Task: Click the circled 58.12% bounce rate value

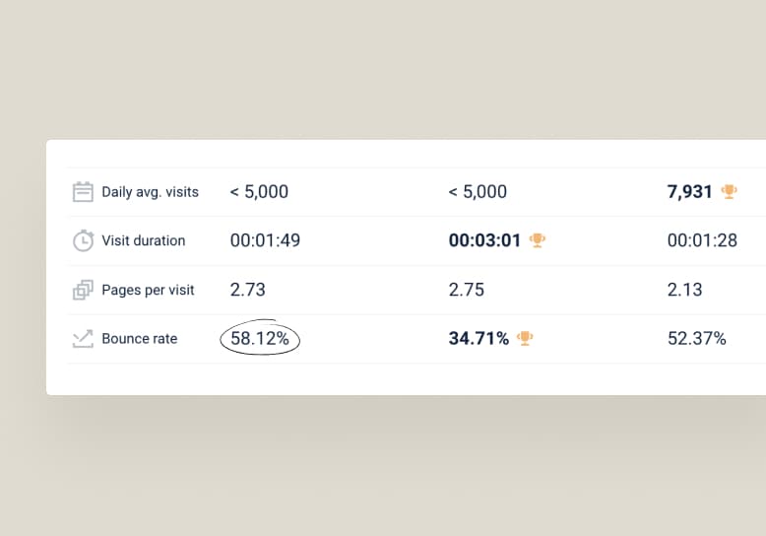Action: tap(260, 339)
